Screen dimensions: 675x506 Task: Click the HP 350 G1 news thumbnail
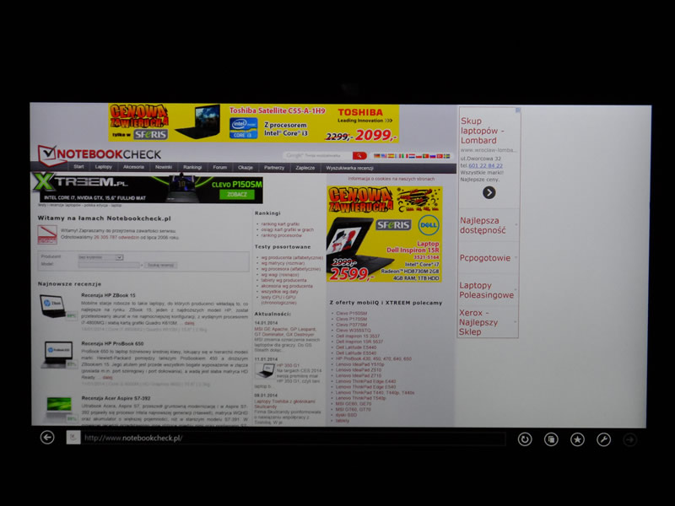click(x=264, y=370)
